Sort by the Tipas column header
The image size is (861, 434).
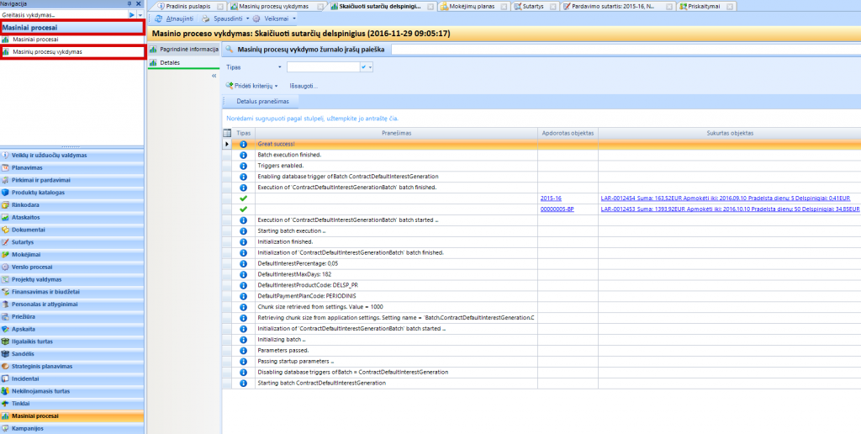tap(243, 133)
